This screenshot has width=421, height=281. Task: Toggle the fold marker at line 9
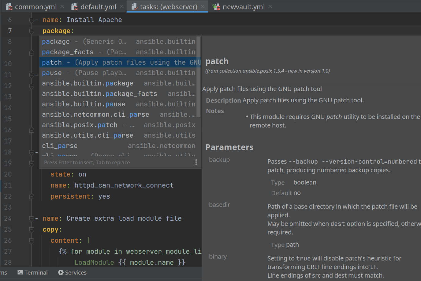click(32, 53)
